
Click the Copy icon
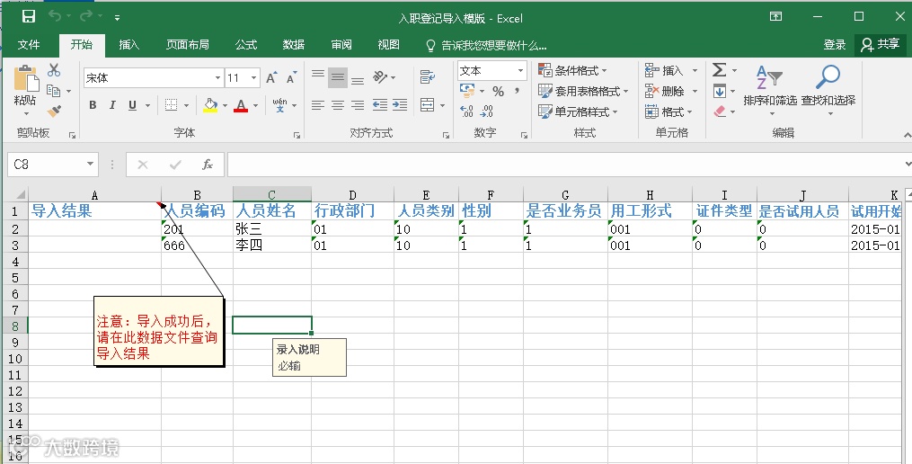(x=54, y=90)
